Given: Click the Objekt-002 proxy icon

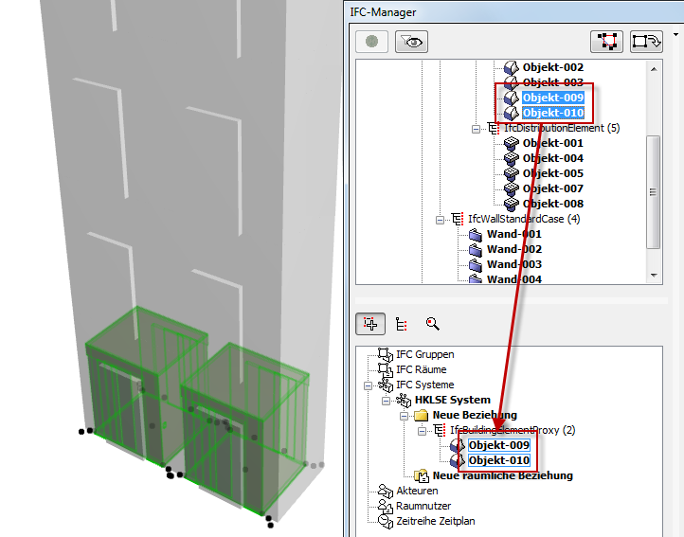Looking at the screenshot, I should point(511,67).
